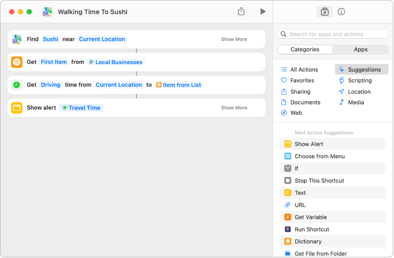Open the First Item selector dropdown
Image resolution: width=394 pixels, height=258 pixels.
pos(54,62)
